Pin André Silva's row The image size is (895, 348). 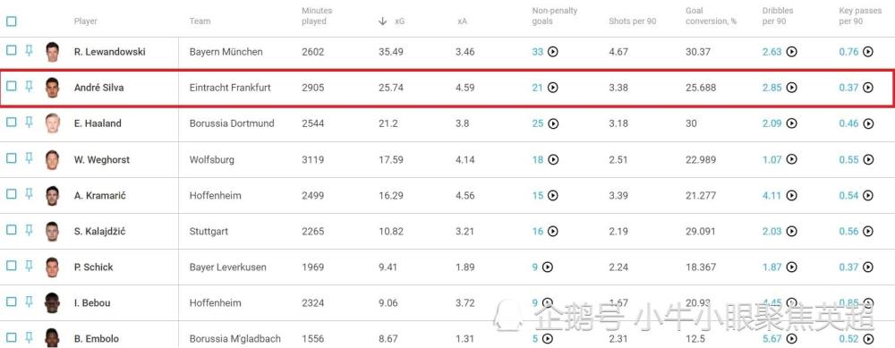tap(30, 87)
